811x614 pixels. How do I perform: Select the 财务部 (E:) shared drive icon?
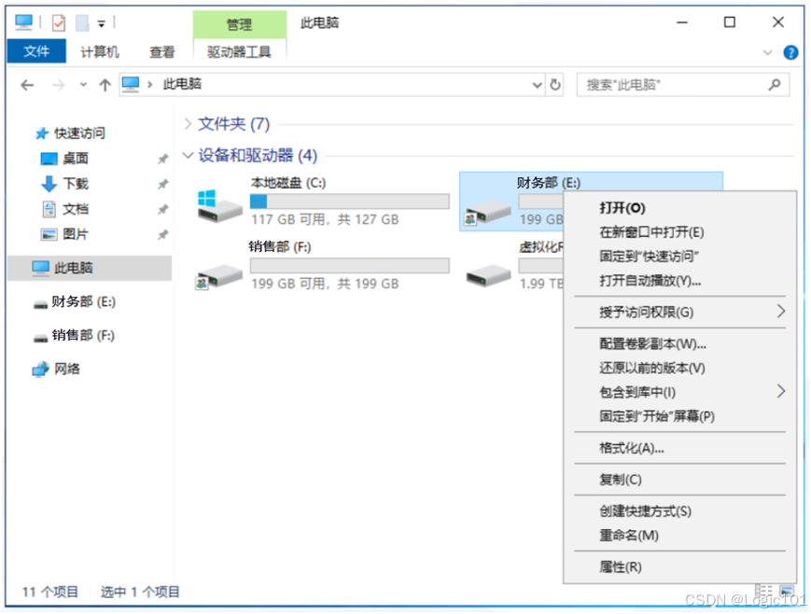tap(488, 212)
